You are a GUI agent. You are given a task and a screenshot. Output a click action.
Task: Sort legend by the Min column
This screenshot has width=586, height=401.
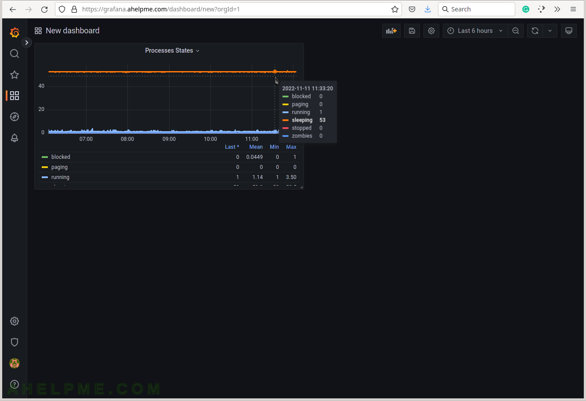(x=274, y=147)
